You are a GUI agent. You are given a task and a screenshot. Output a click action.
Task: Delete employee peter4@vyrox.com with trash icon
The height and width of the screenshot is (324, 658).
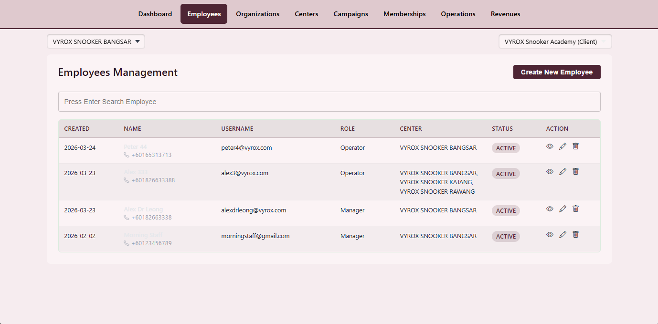click(x=575, y=146)
